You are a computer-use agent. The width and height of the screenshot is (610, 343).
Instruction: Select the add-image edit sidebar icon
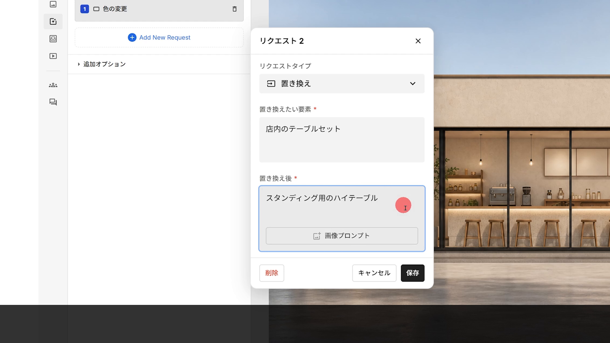(x=53, y=21)
